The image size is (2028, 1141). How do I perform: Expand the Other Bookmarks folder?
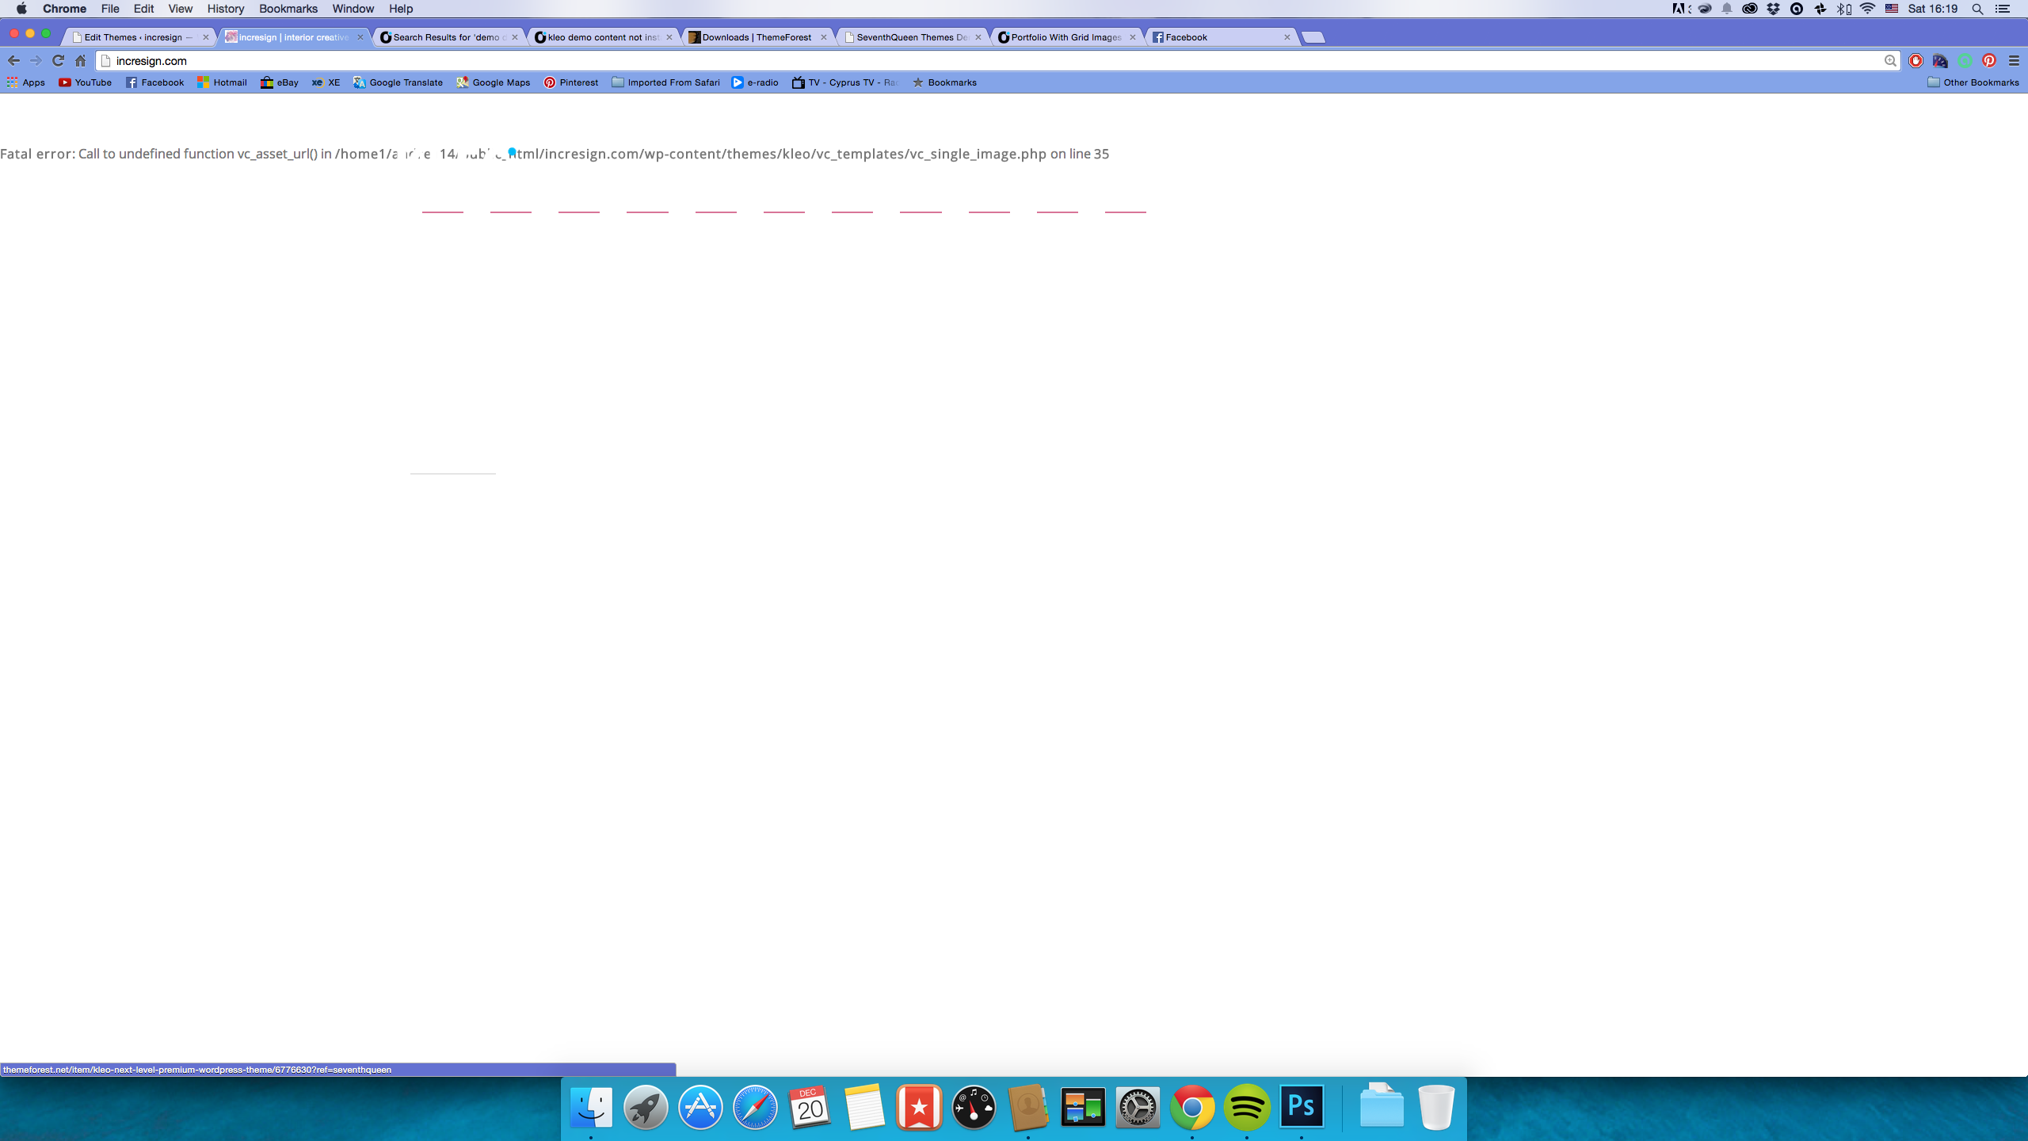(x=1973, y=82)
